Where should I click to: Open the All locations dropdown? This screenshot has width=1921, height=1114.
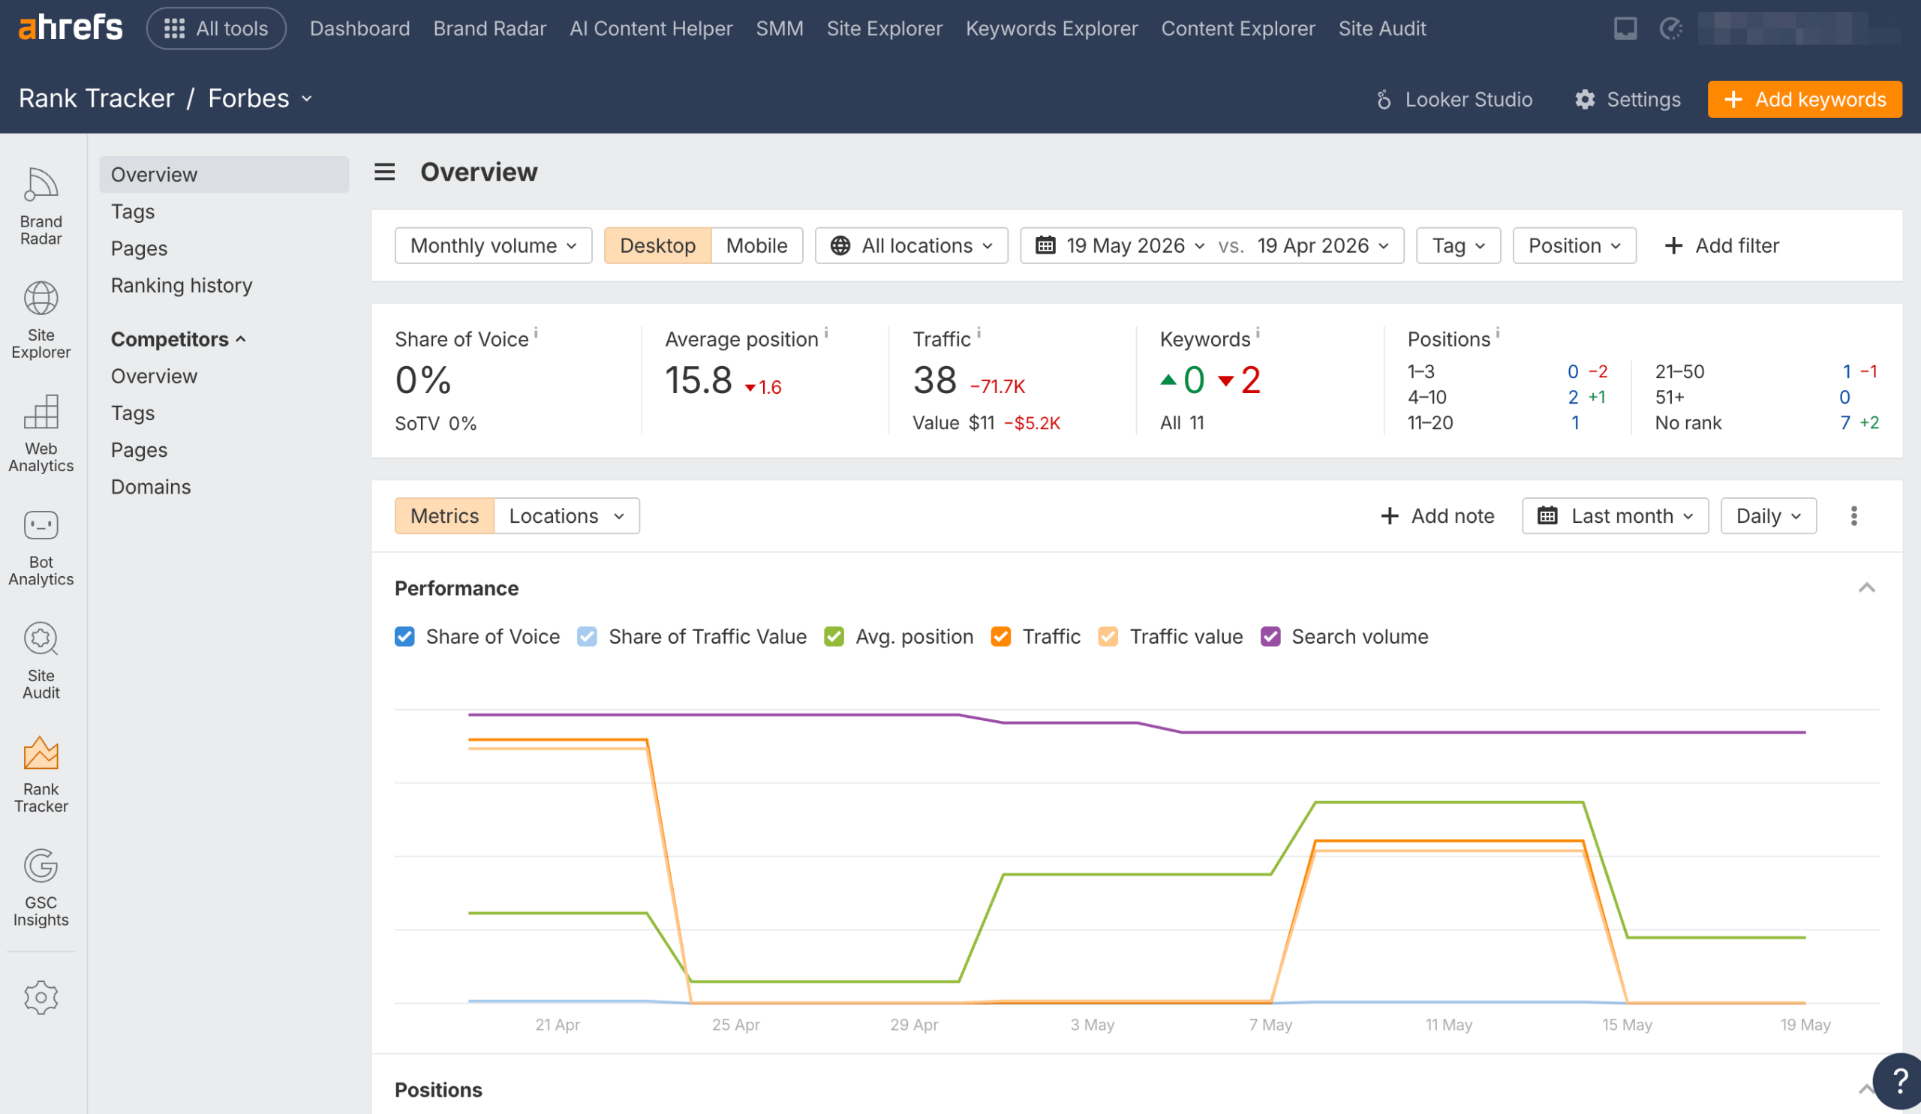[912, 245]
